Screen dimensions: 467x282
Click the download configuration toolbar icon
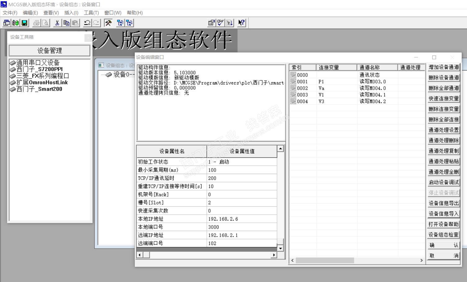(120, 23)
